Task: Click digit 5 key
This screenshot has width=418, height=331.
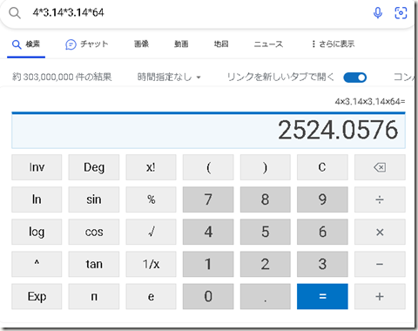Action: coord(265,232)
